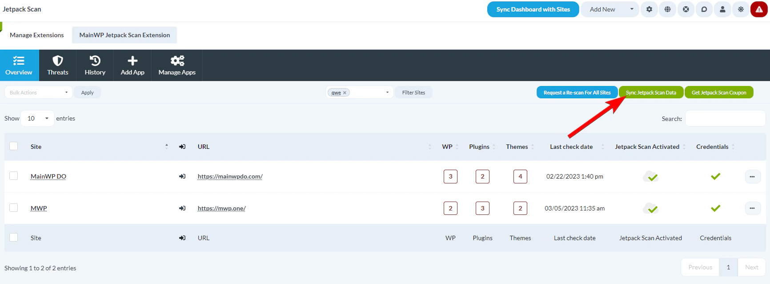Open Overview tab with list icon
Screen dimensions: 770x284
coord(19,65)
